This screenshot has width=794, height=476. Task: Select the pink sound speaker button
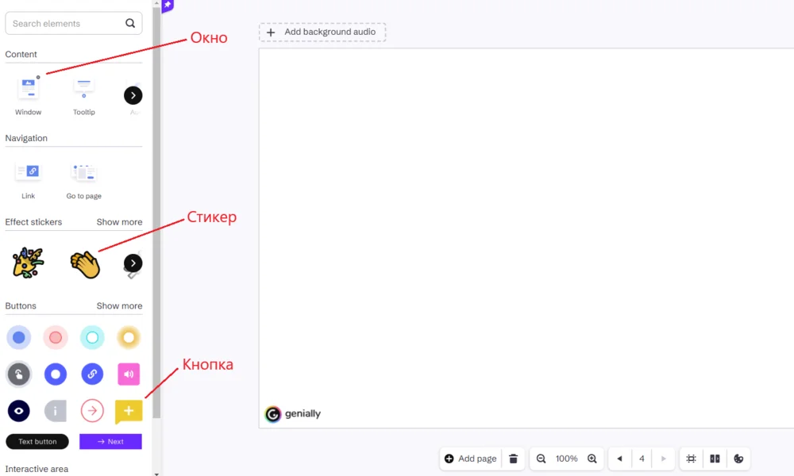click(x=129, y=374)
